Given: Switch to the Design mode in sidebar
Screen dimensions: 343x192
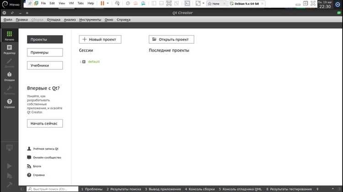Looking at the screenshot, I should 9,63.
